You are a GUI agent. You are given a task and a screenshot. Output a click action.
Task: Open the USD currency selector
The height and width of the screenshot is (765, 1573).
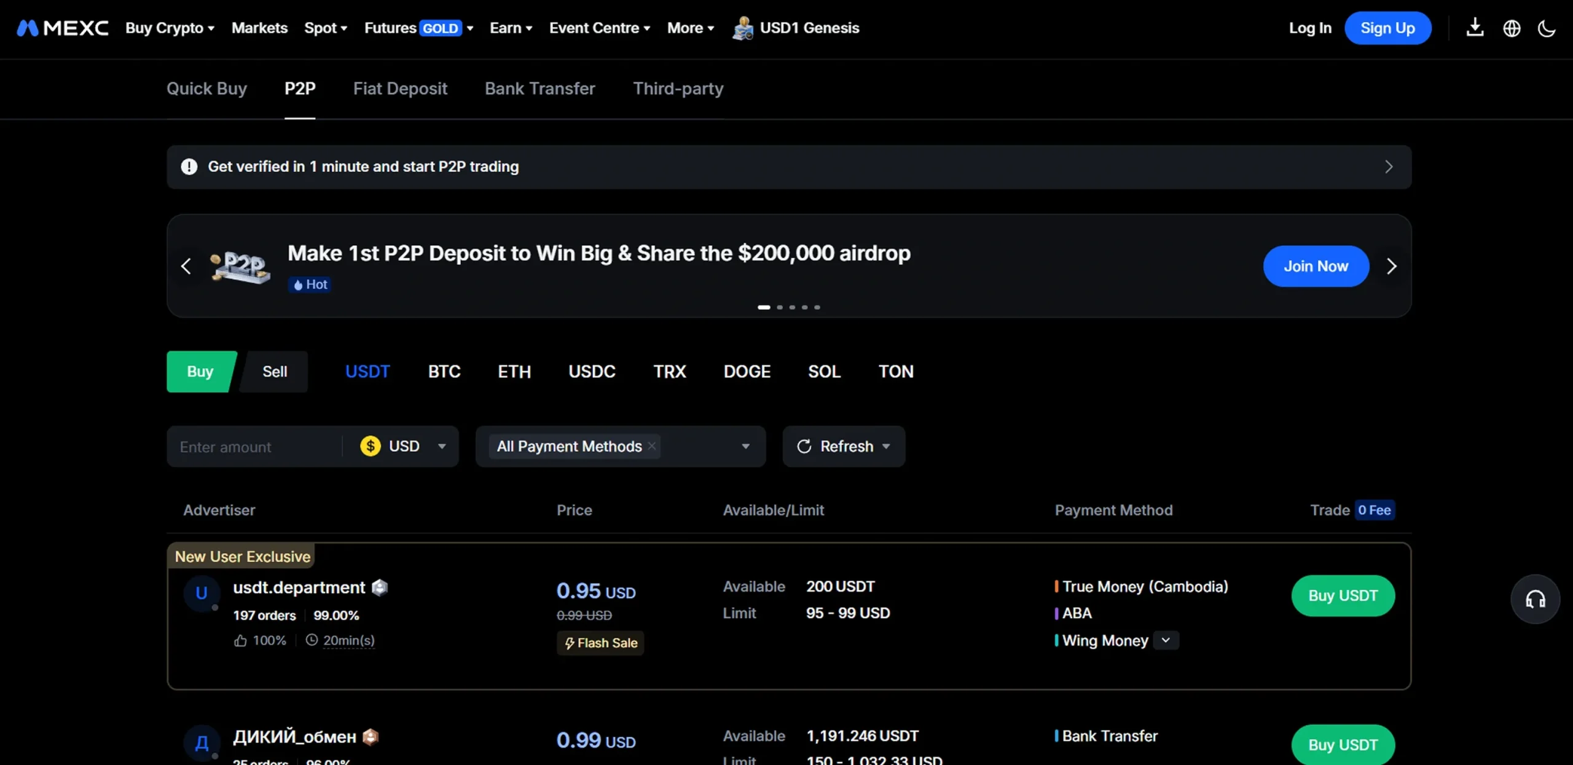(403, 446)
